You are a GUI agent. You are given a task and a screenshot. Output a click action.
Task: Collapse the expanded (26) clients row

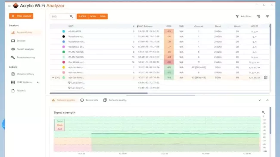tap(53, 78)
